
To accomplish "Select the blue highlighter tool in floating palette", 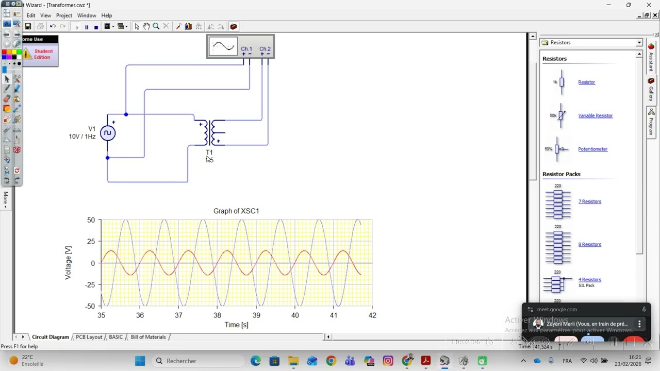I will [x=17, y=89].
